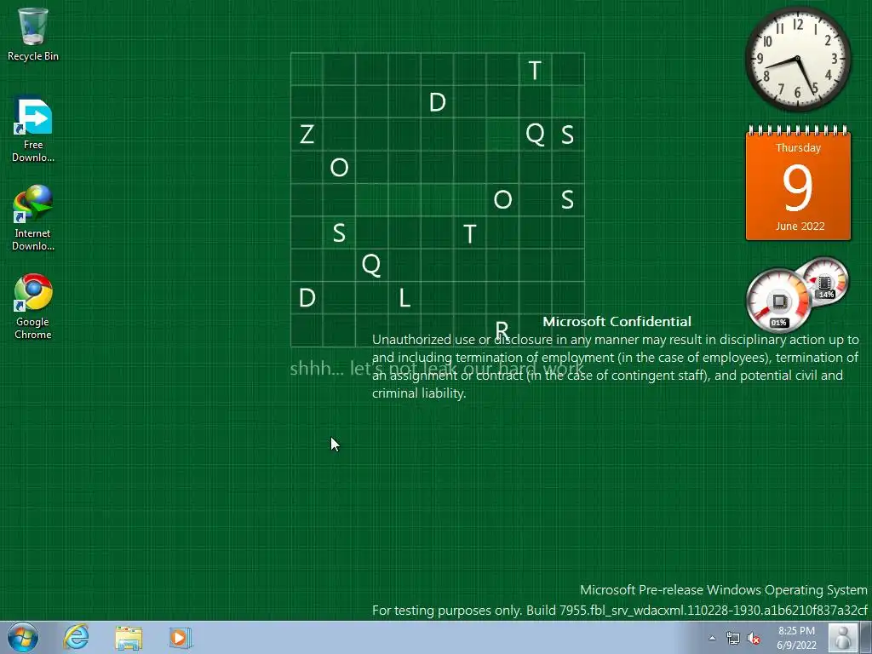
Task: Select the Internet Download Manager shortcut
Action: point(33,218)
